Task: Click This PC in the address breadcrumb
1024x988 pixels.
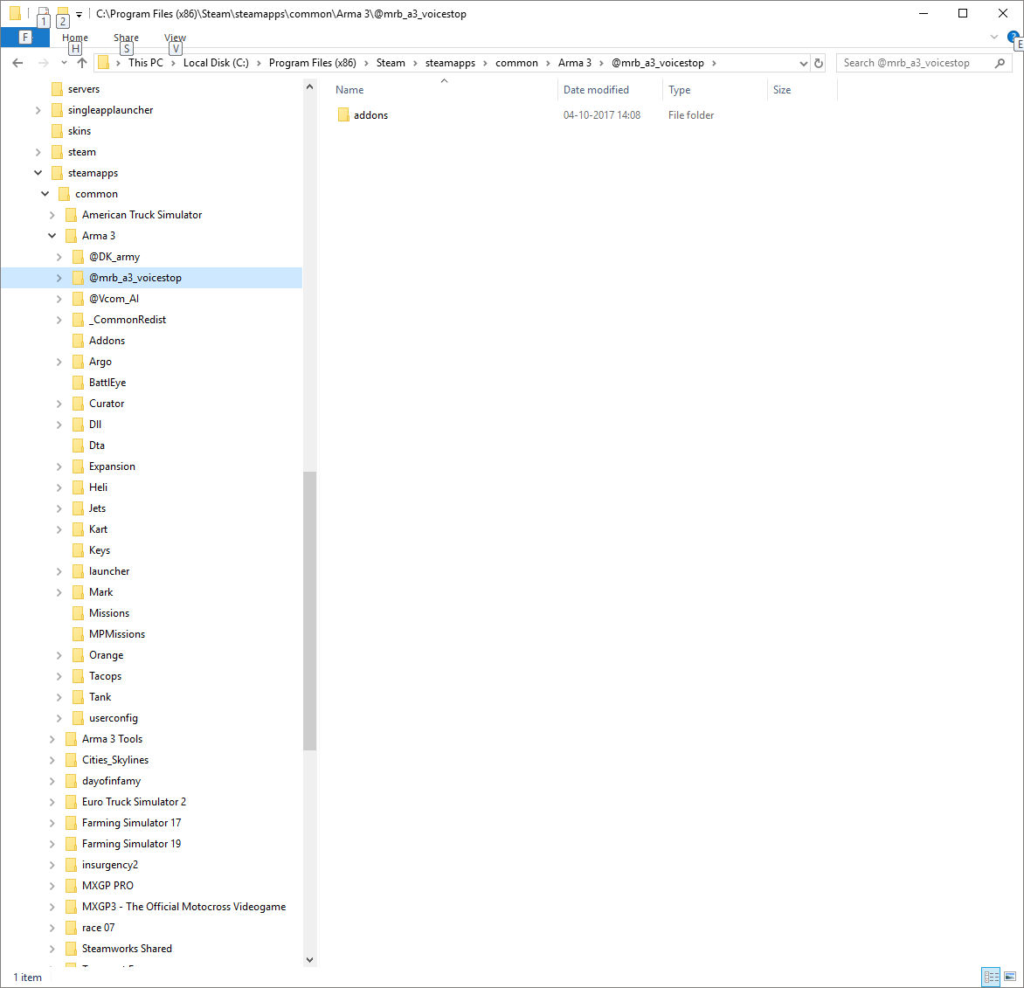Action: click(x=146, y=63)
